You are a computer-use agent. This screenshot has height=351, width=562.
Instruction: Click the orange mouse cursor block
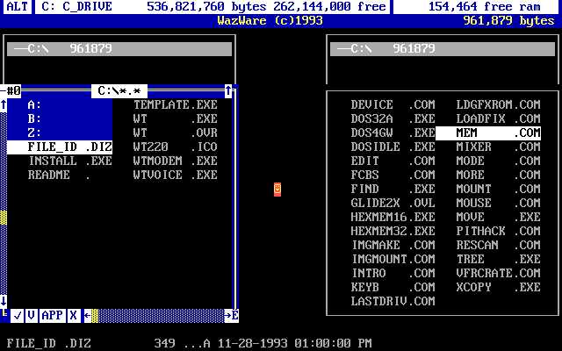coord(277,189)
